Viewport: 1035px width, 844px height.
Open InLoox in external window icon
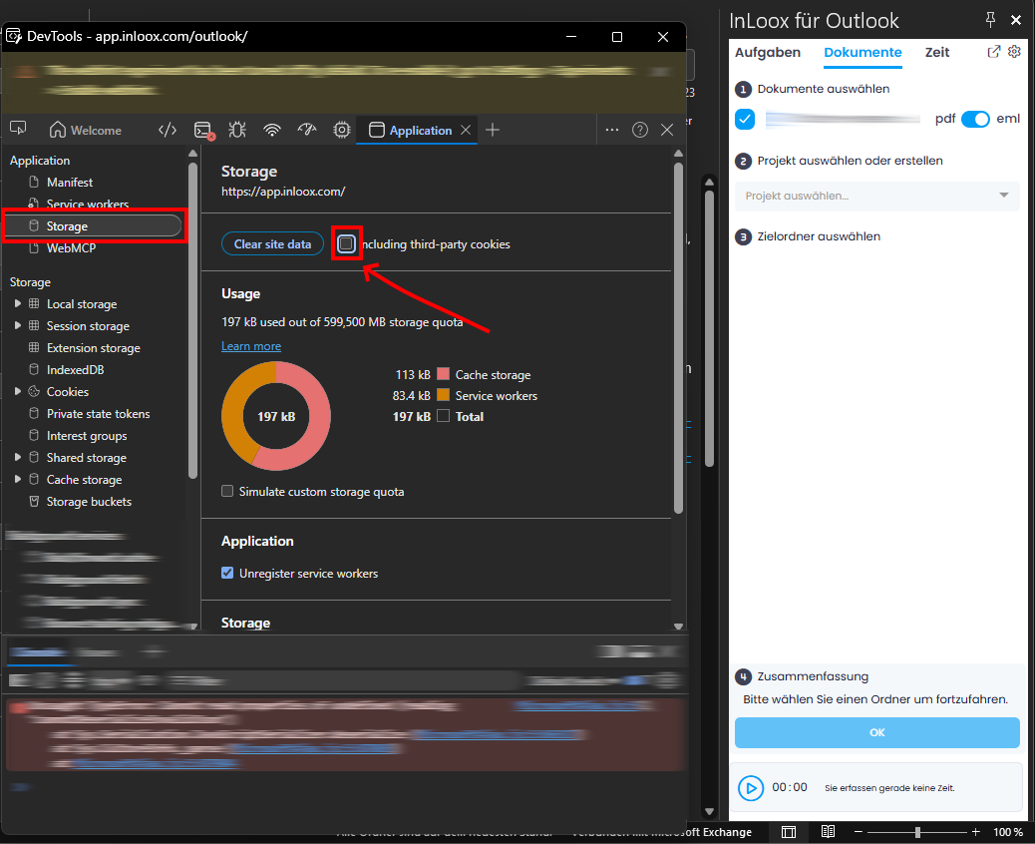click(993, 52)
